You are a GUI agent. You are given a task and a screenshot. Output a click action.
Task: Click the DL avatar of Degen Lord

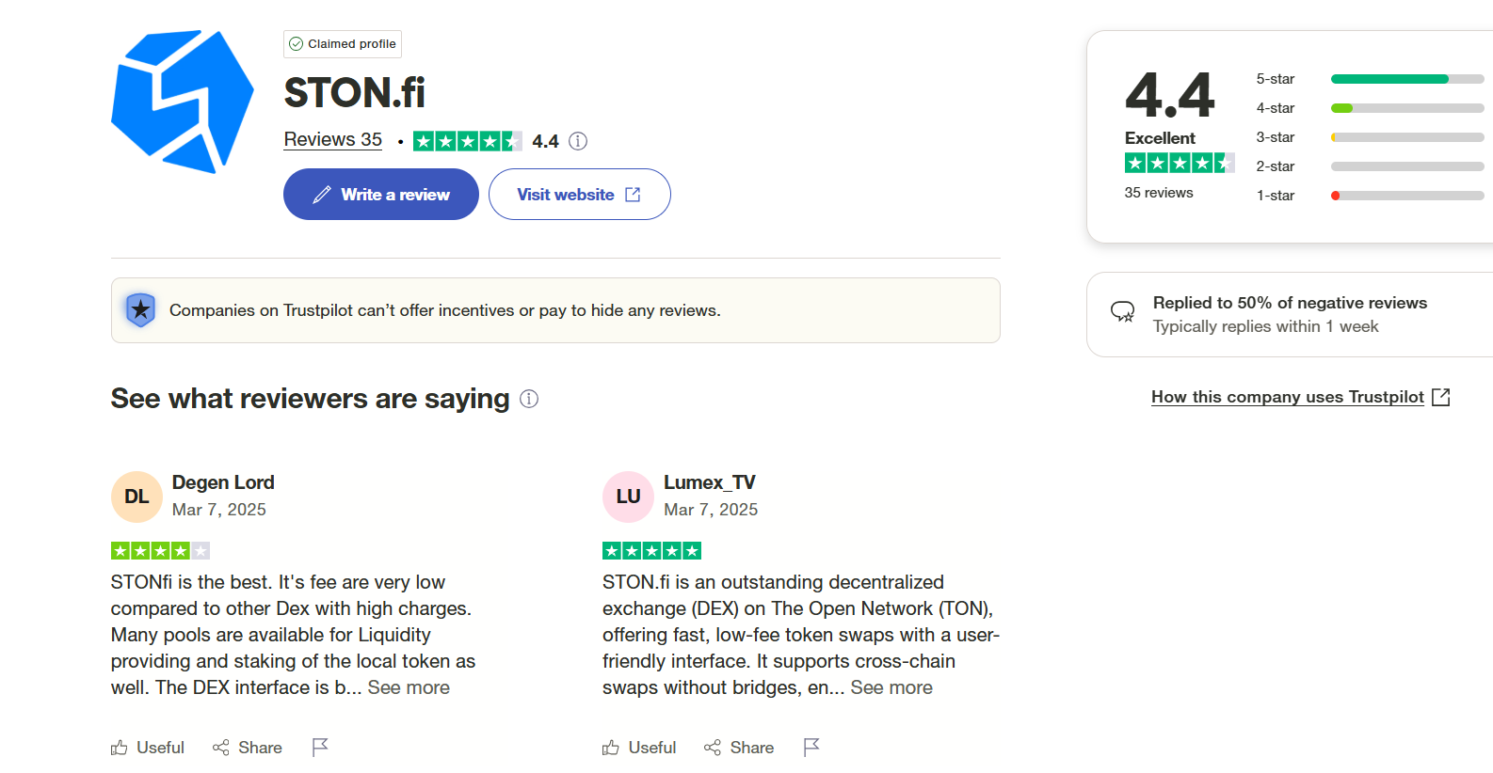pyautogui.click(x=136, y=497)
